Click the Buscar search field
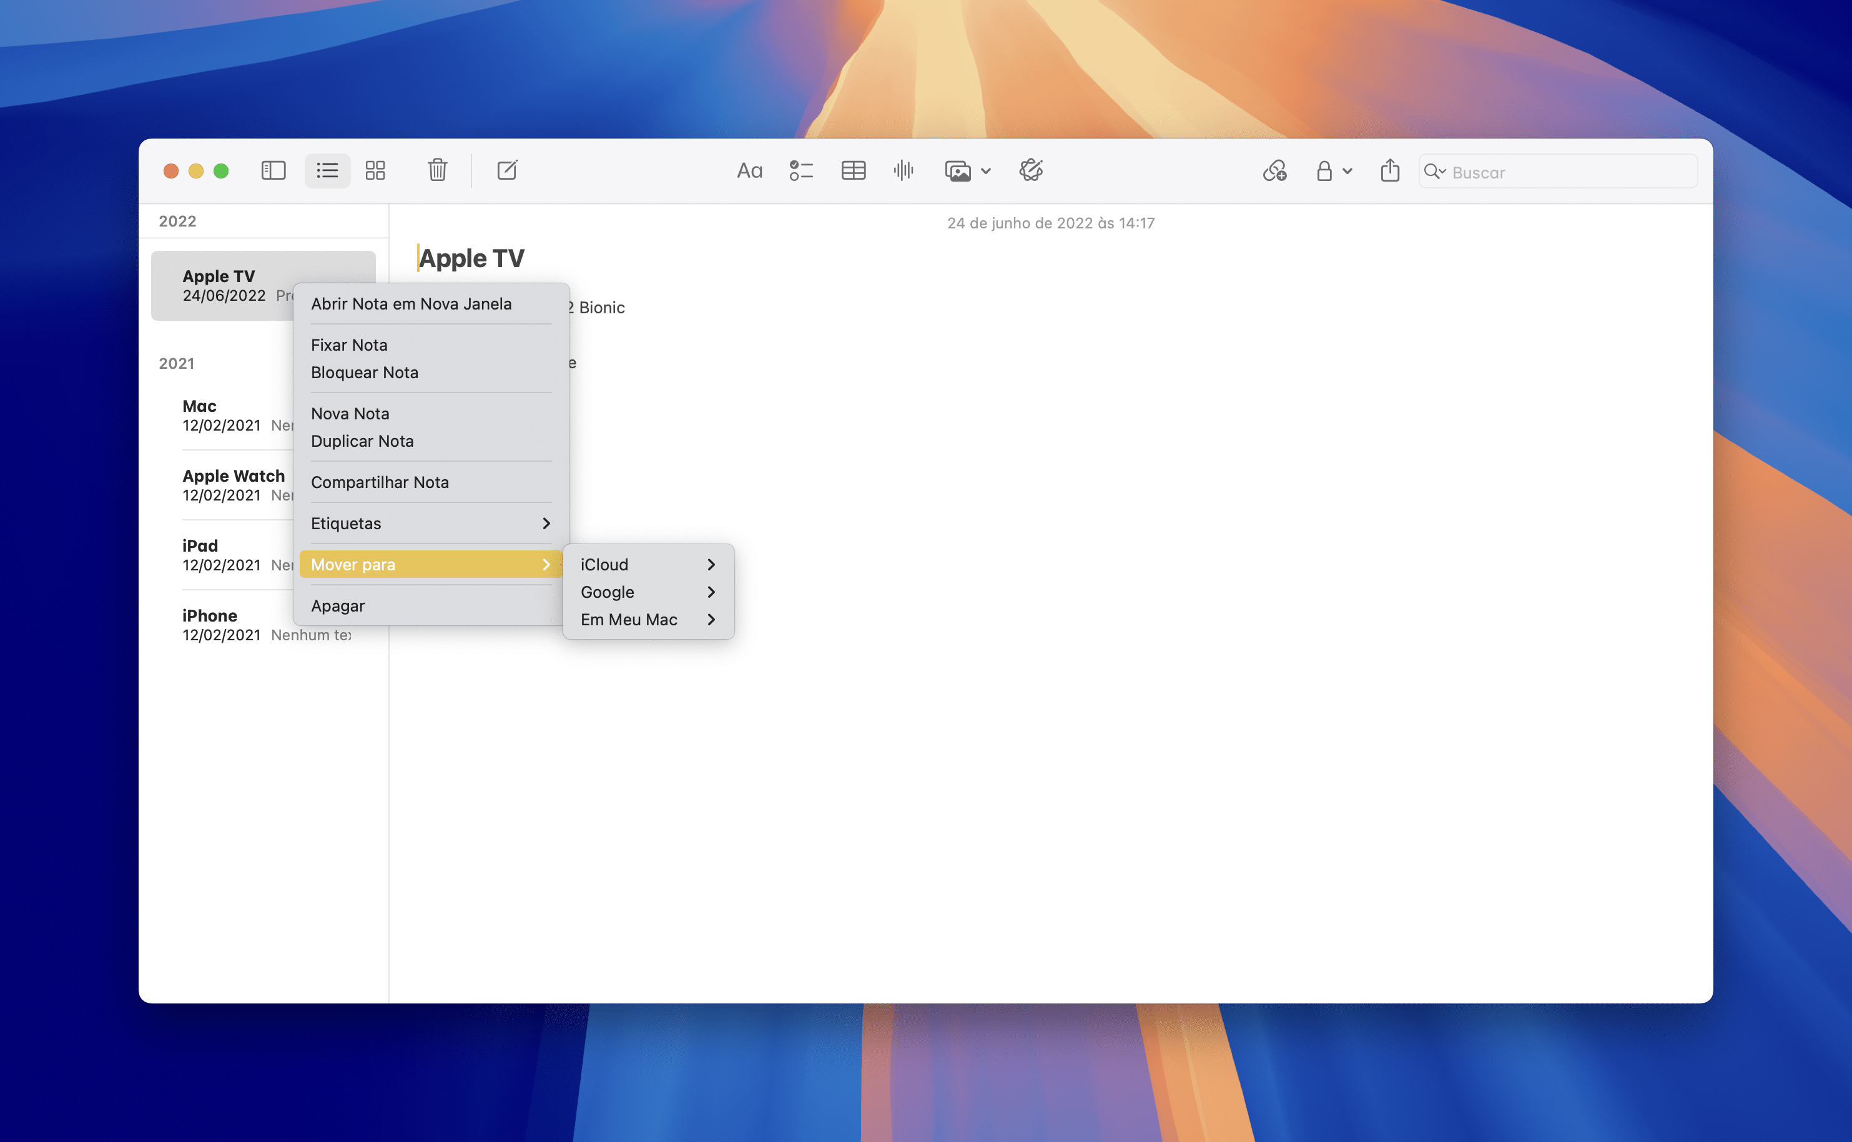1852x1142 pixels. (1557, 172)
